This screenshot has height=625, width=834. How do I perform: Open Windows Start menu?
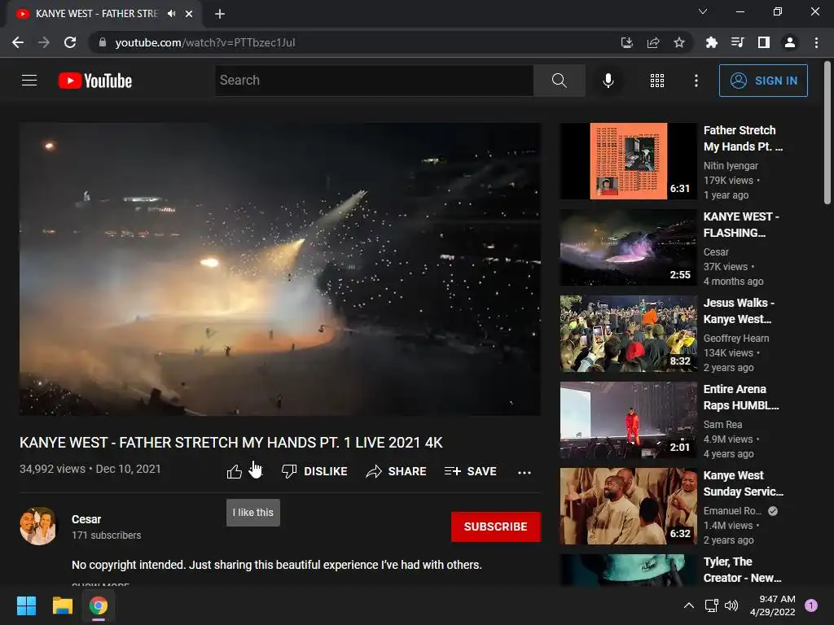tap(26, 605)
